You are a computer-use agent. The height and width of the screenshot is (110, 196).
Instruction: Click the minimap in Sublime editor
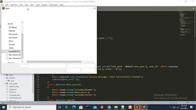tap(186, 24)
